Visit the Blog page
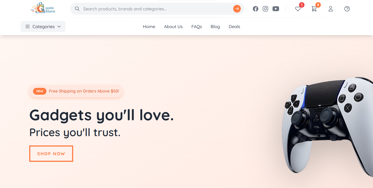The width and height of the screenshot is (373, 188). [215, 27]
